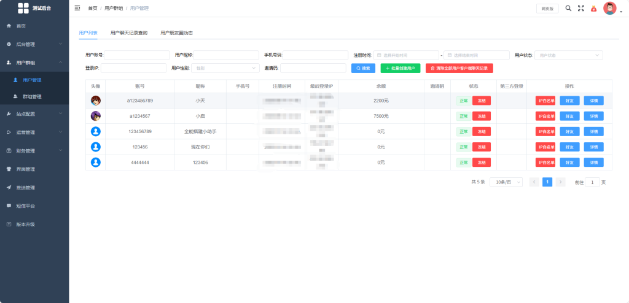Toggle fullscreen using the expand icon
The width and height of the screenshot is (629, 303).
580,8
